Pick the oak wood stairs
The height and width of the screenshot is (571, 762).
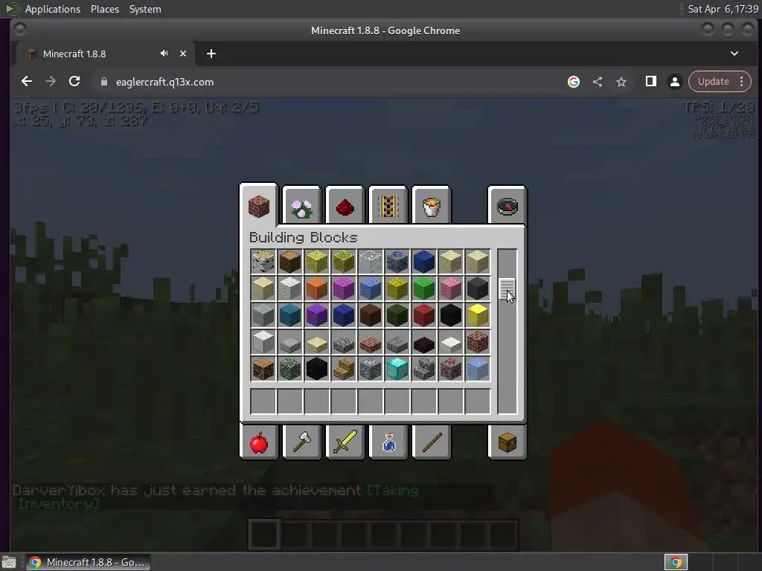pyautogui.click(x=344, y=369)
